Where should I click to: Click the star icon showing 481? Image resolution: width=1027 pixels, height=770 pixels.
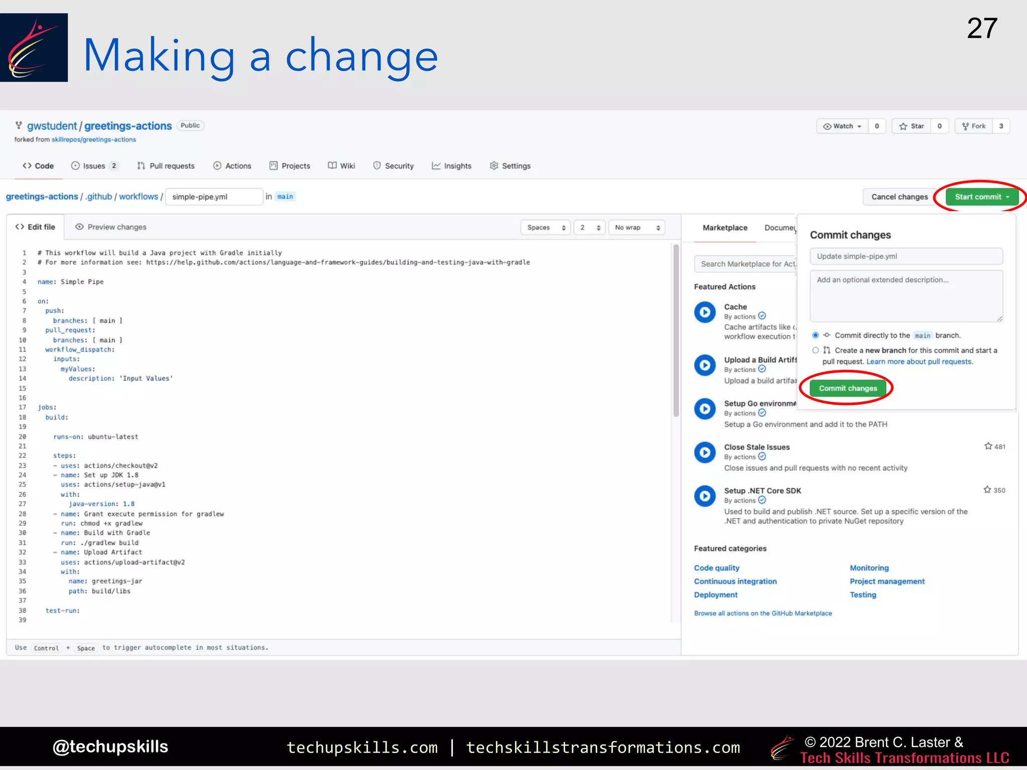pos(988,446)
